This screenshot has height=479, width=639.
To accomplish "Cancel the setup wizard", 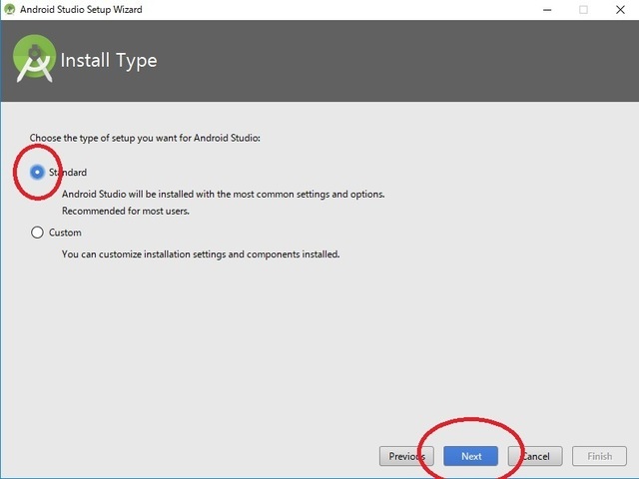I will click(535, 456).
